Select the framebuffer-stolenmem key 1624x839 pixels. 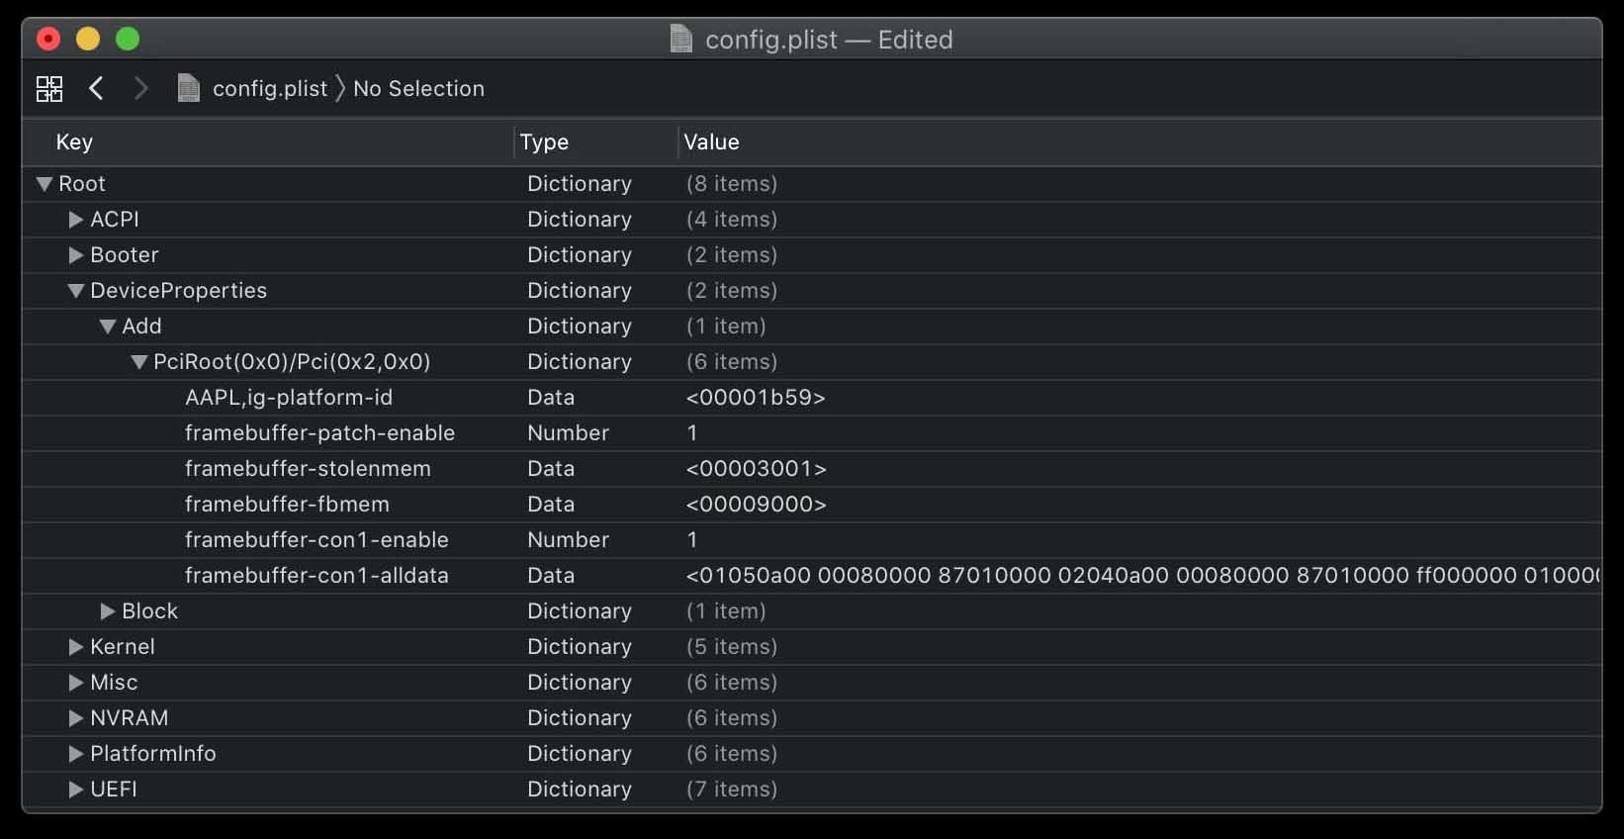(308, 469)
